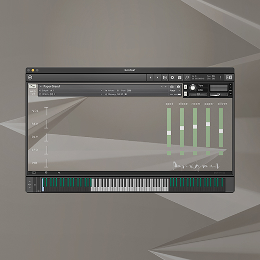Toggle the Solo button beside the Tune knob
The height and width of the screenshot is (260, 260).
pyautogui.click(x=185, y=87)
